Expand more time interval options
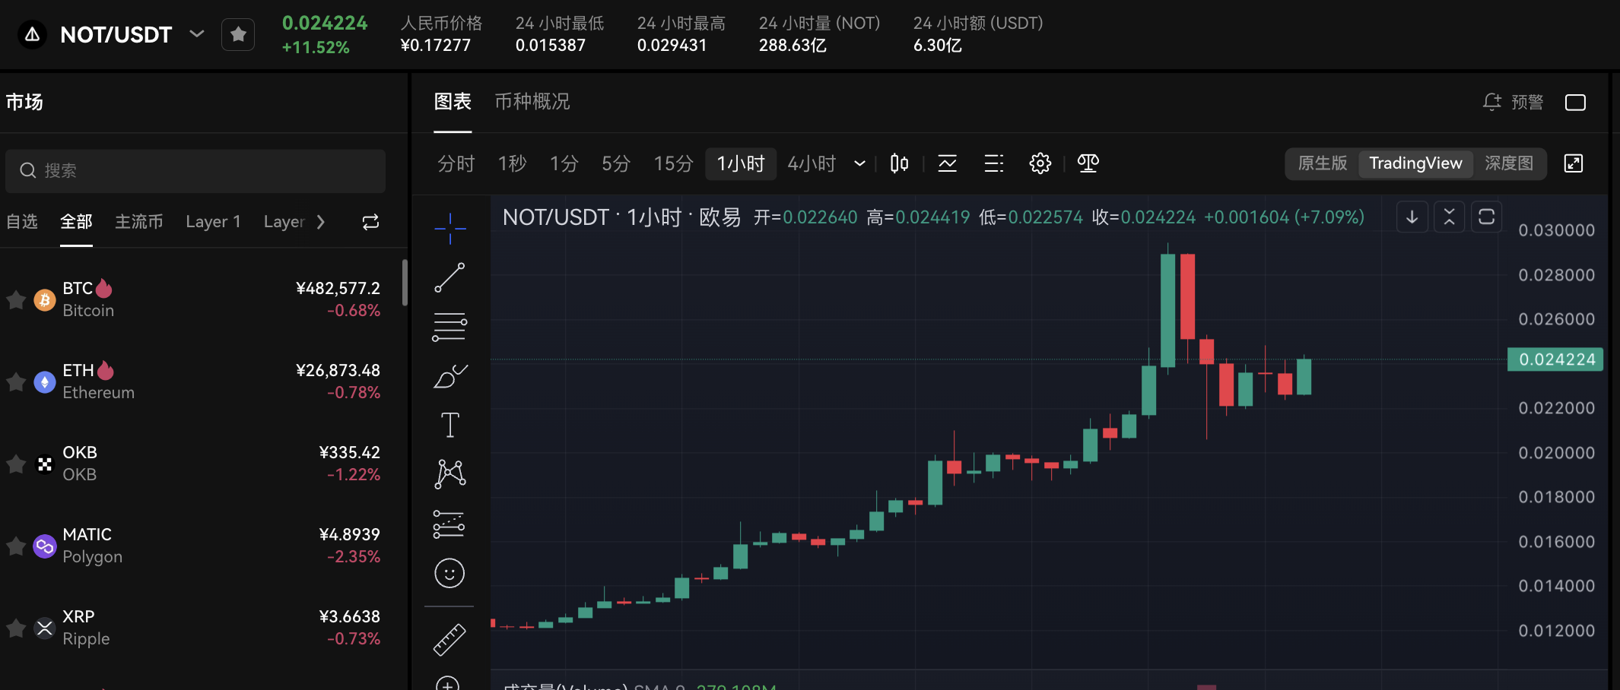The height and width of the screenshot is (690, 1620). click(859, 163)
